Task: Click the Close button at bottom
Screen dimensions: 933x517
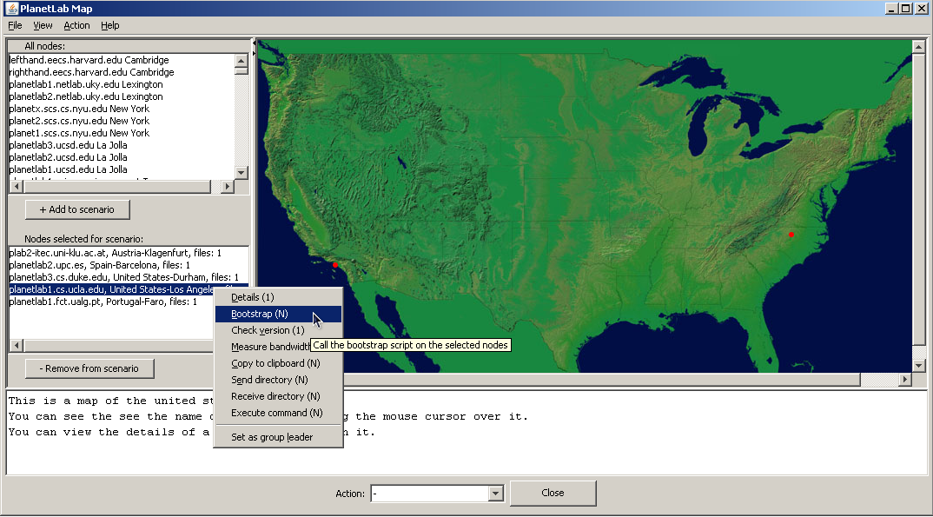Action: coord(553,493)
